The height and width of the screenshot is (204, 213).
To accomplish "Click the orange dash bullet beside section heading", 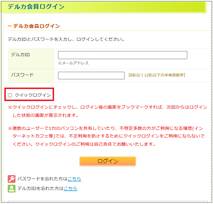I will click(10, 26).
